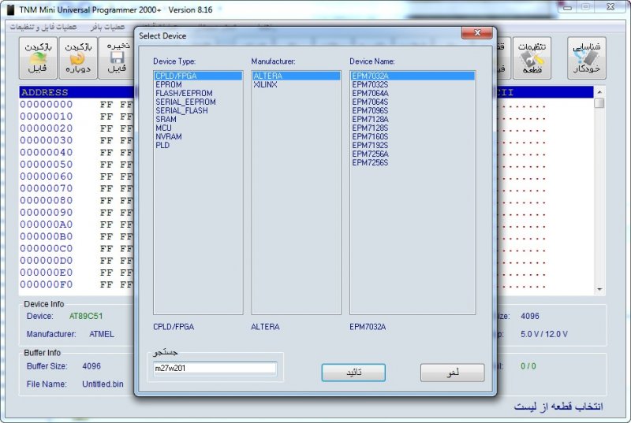Viewport: 631px width, 423px height.
Task: Click counter value 0 / 0
Action: tap(528, 366)
